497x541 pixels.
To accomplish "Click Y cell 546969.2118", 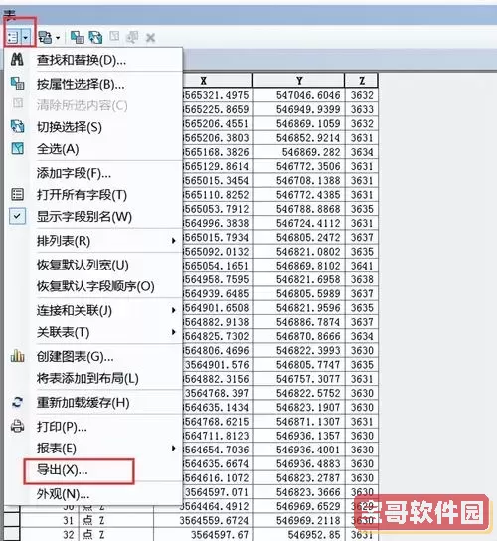I will (299, 520).
